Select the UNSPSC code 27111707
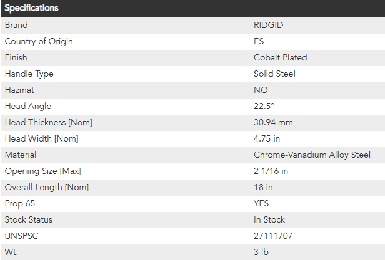Viewport: 385px width, 260px height. click(x=273, y=236)
